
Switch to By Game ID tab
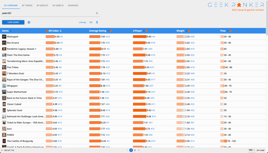pyautogui.click(x=58, y=5)
